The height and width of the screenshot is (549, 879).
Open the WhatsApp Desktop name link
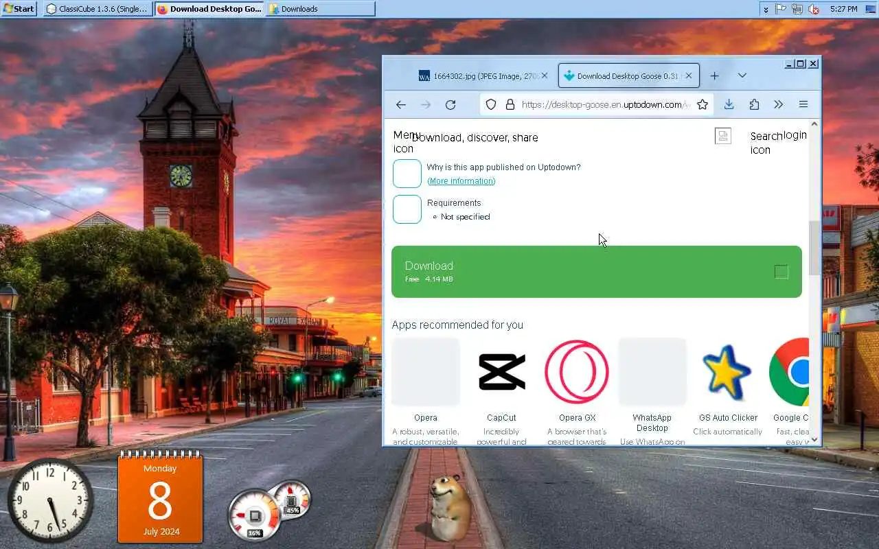(x=652, y=423)
